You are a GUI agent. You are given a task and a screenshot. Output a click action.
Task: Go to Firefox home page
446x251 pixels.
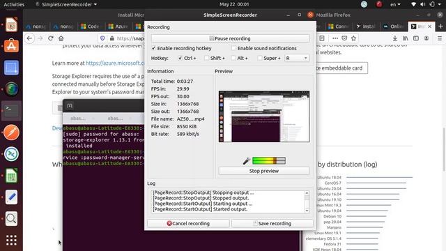tap(61, 38)
